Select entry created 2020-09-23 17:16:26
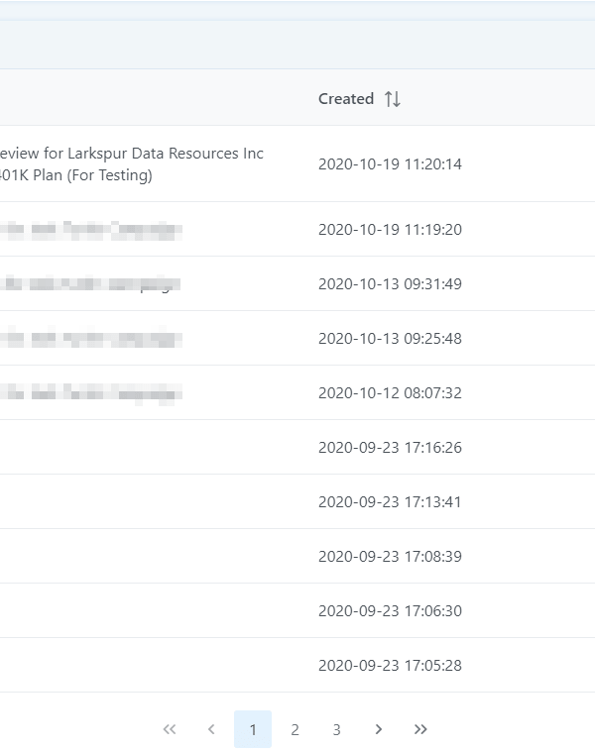 tap(390, 448)
